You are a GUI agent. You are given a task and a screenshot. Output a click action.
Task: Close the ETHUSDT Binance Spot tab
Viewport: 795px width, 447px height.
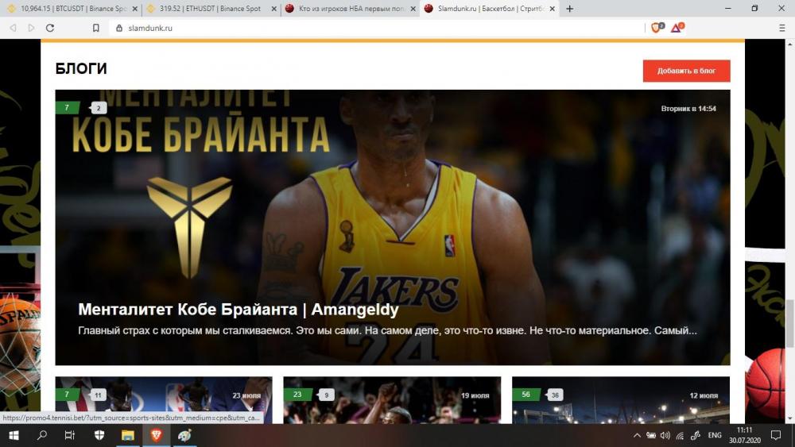[x=273, y=9]
